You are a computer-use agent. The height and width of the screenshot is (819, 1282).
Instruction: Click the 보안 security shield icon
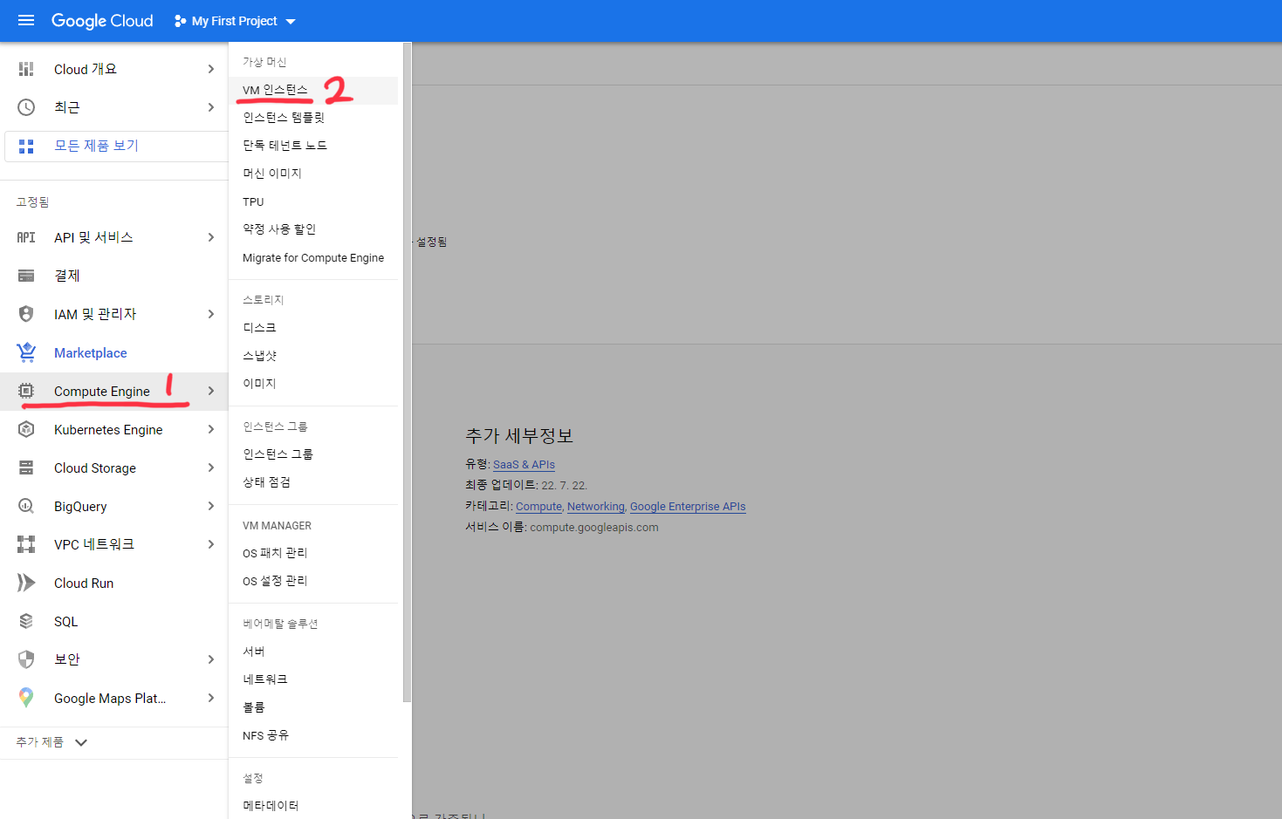tap(26, 659)
